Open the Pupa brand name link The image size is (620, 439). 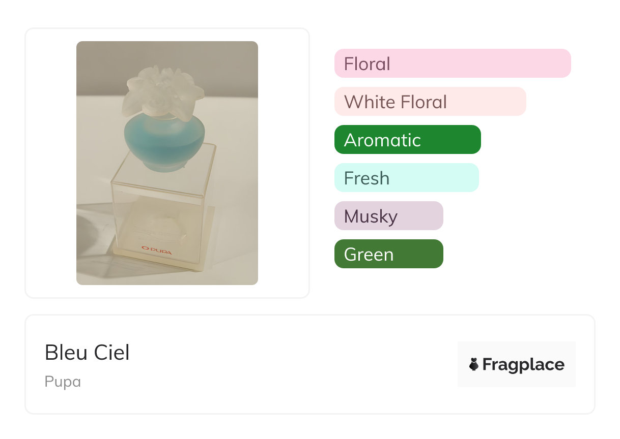63,382
